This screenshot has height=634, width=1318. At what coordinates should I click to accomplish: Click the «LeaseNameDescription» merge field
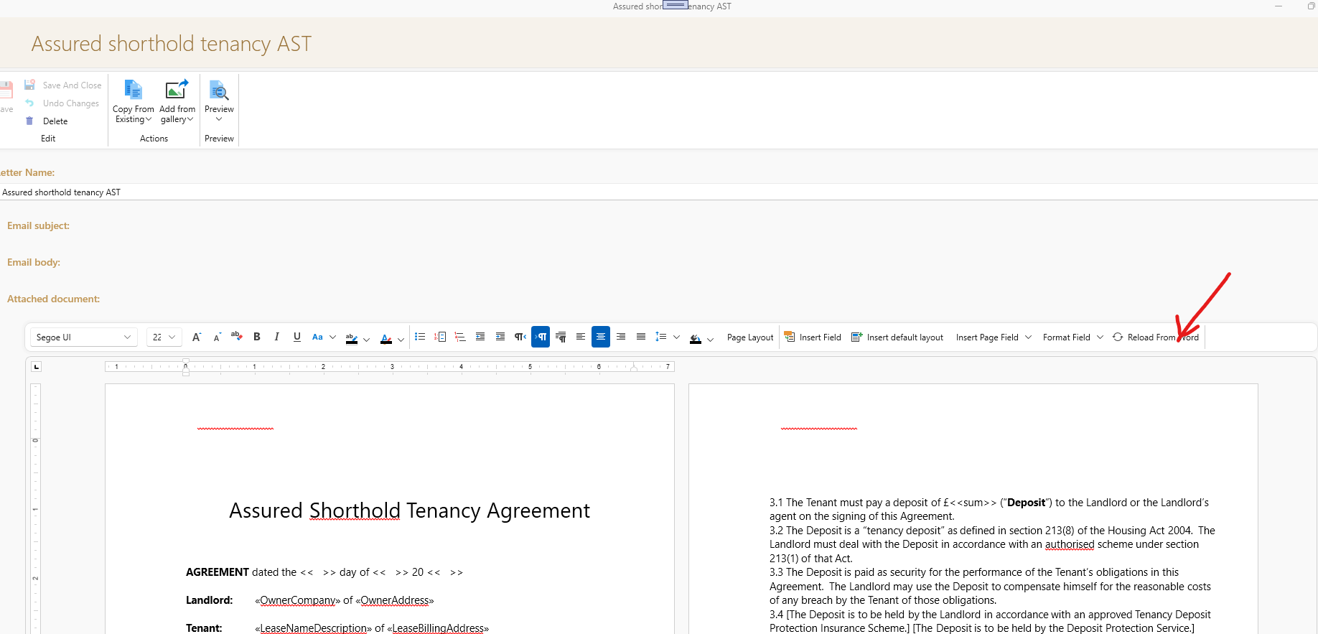(x=314, y=628)
